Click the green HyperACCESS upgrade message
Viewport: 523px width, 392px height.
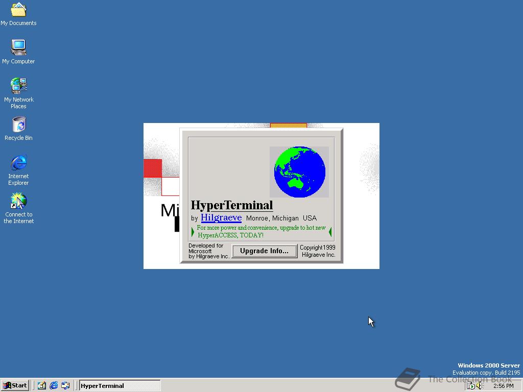(261, 231)
